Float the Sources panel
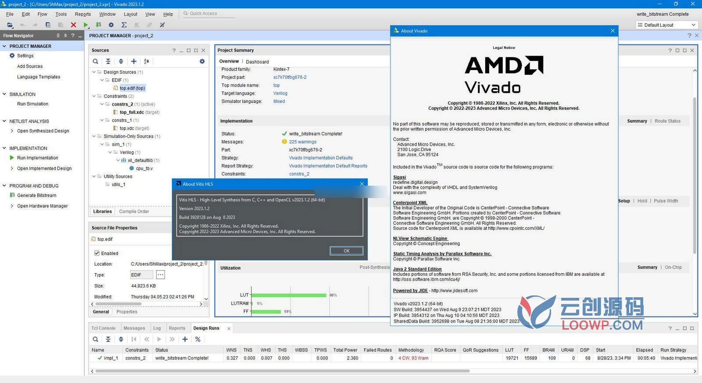 [196, 50]
